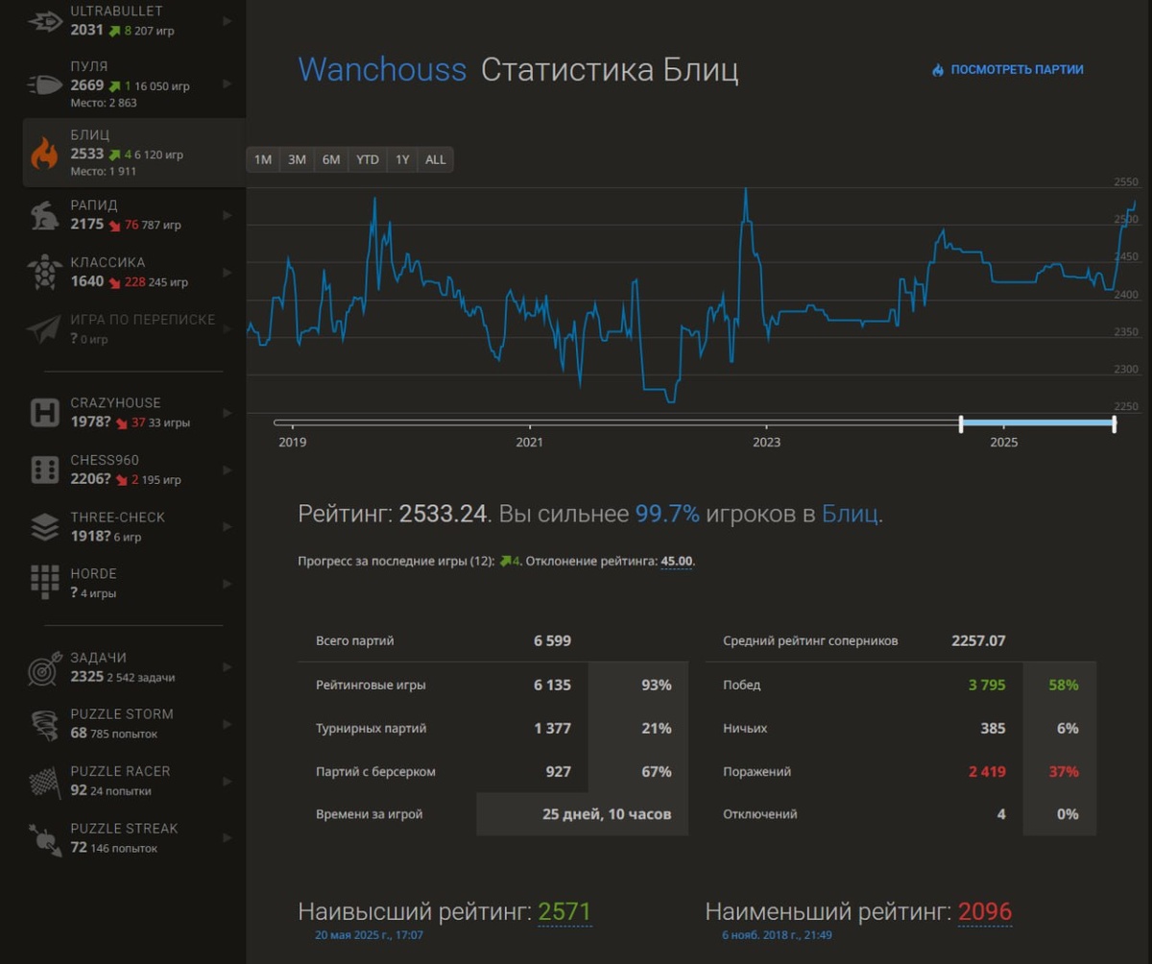Open the Rapid (Рапид) rabbit icon
Image resolution: width=1152 pixels, height=964 pixels.
[x=44, y=215]
